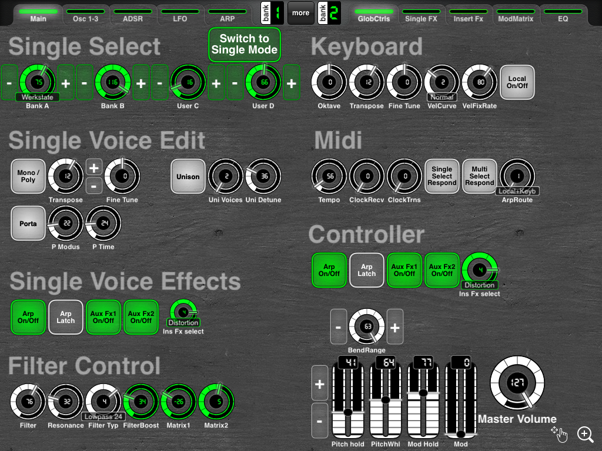Click the Tempo knob in Midi section
Viewport: 602px width, 451px height.
click(329, 176)
